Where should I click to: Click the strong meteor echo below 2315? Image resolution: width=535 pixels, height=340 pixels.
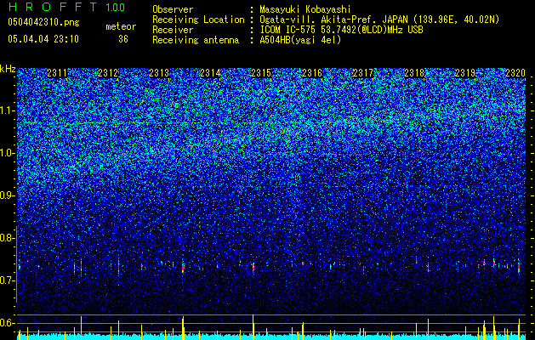pyautogui.click(x=253, y=266)
